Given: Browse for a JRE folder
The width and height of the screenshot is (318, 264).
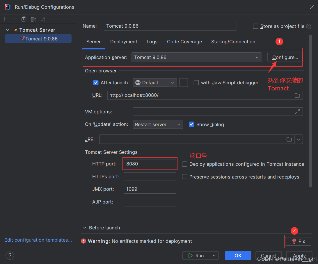Looking at the screenshot, I should 289,139.
